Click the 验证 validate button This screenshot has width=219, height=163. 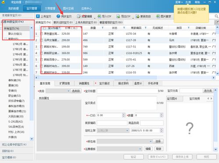click(133, 157)
